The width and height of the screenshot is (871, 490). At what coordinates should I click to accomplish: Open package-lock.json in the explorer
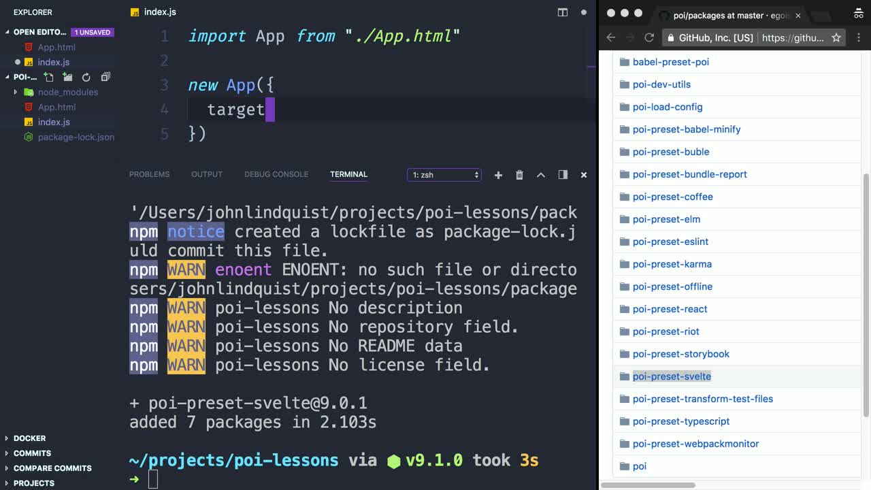[76, 137]
